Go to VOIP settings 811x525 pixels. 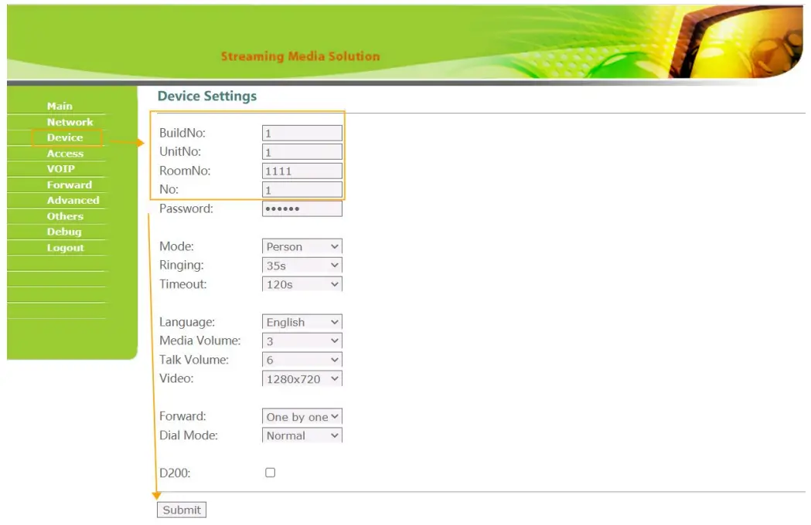[61, 168]
